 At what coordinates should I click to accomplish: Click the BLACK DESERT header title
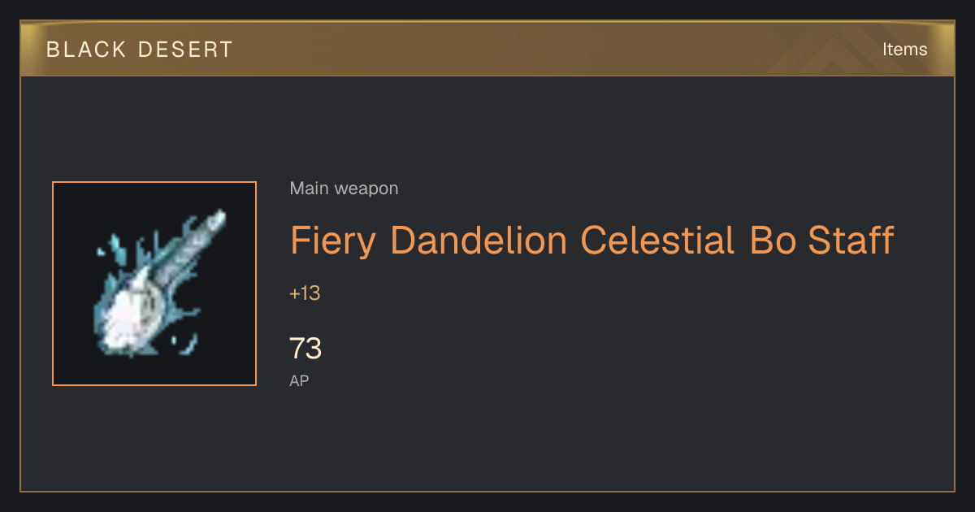pos(140,50)
